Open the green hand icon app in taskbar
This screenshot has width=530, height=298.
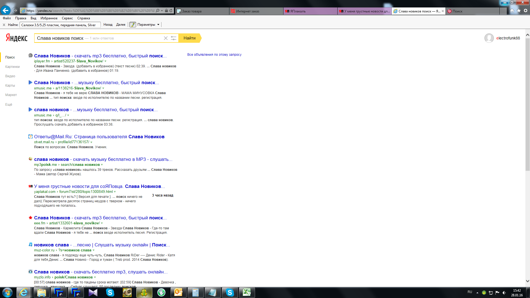coord(161,292)
